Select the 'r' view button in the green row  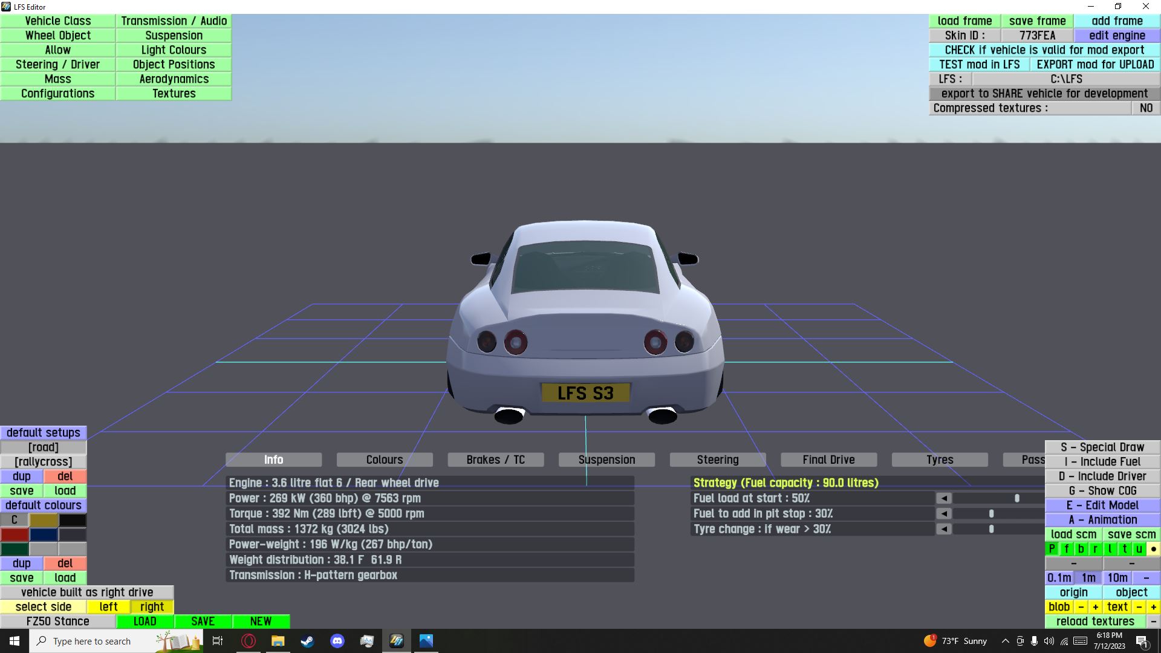(1095, 549)
